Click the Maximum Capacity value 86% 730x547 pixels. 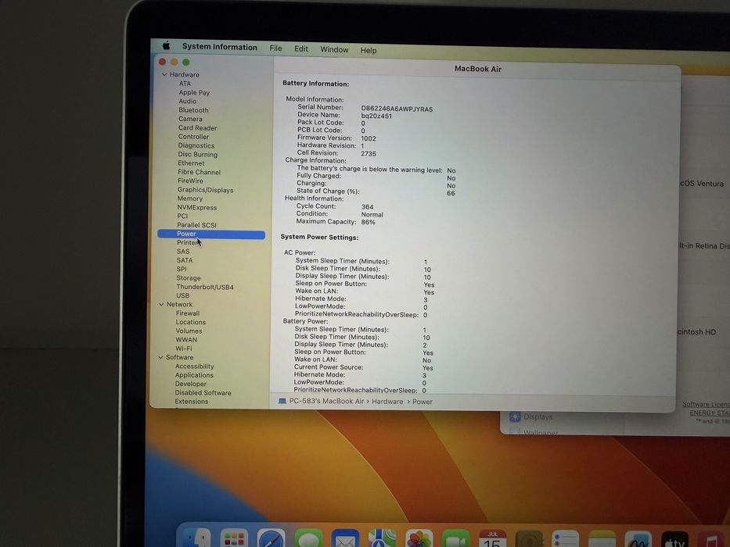(369, 222)
